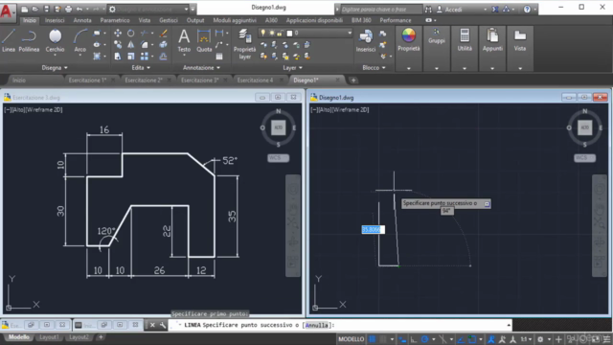Viewport: 613px width, 345px height.
Task: Expand the Blocco panel
Action: pyautogui.click(x=374, y=68)
